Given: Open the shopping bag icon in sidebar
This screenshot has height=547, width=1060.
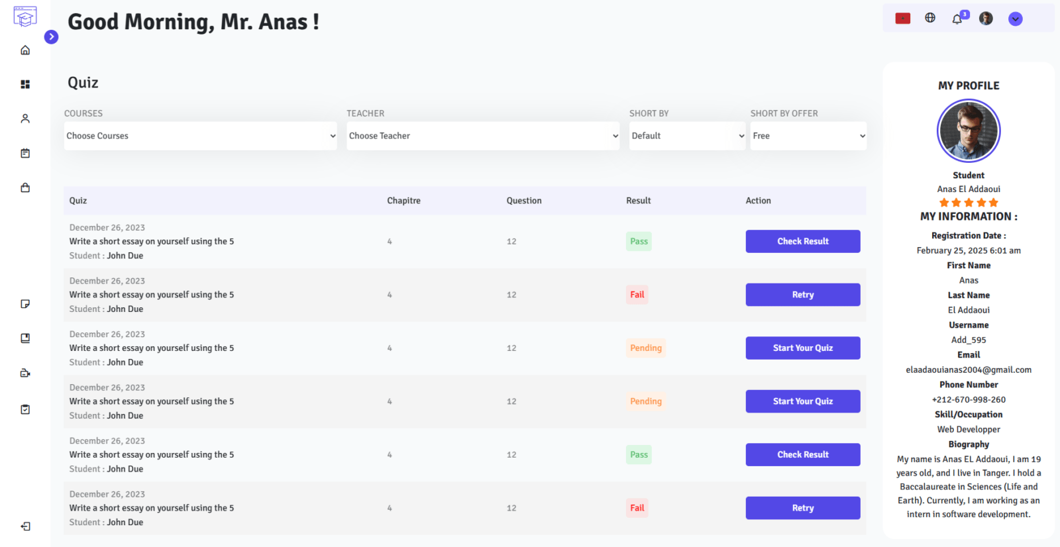Looking at the screenshot, I should tap(25, 187).
